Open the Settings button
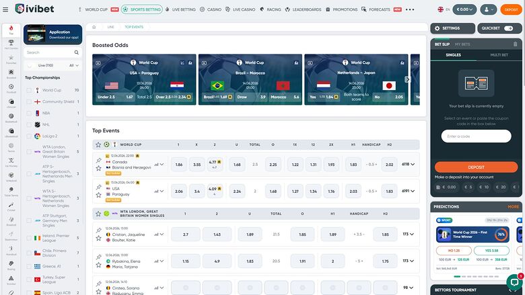This screenshot has width=525, height=295. pyautogui.click(x=452, y=28)
